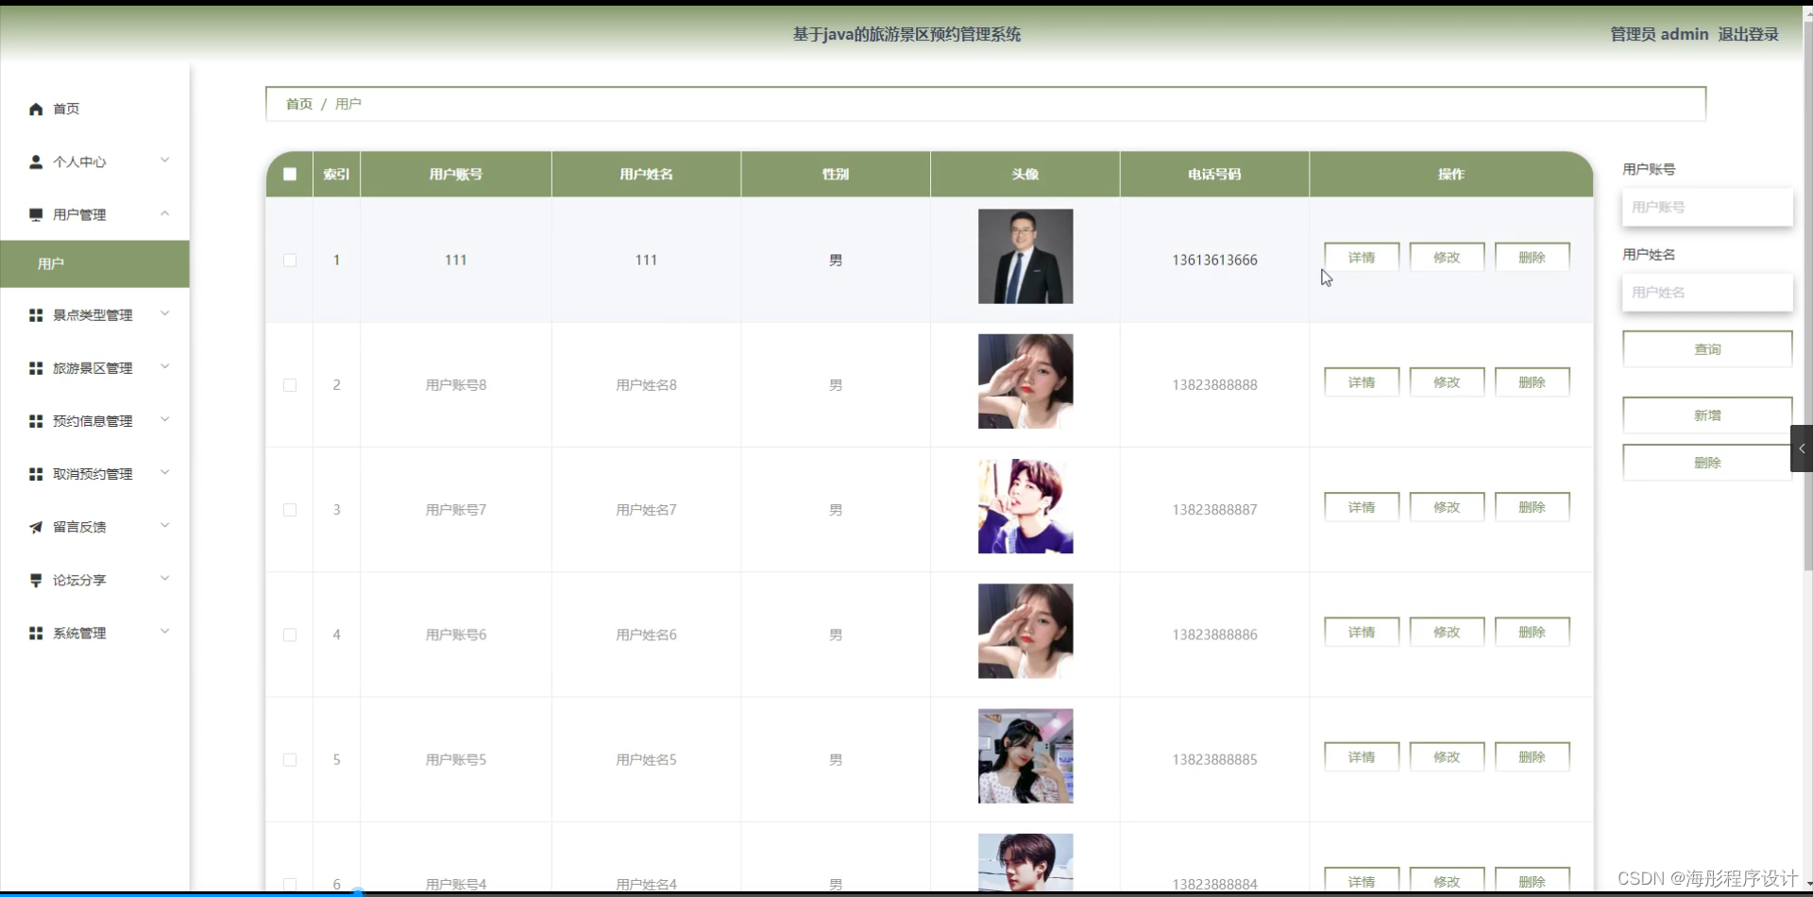Click the 新增 add button

tap(1707, 415)
